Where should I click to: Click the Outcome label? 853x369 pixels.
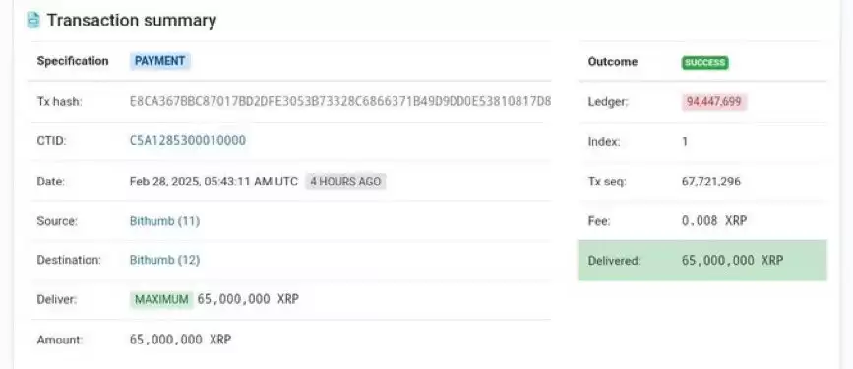pos(613,62)
